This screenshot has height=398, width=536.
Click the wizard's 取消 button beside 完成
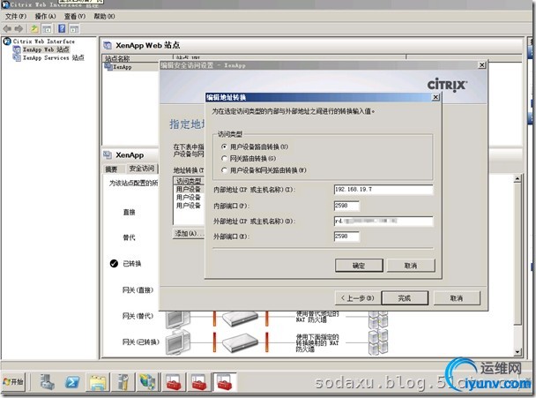coord(457,298)
